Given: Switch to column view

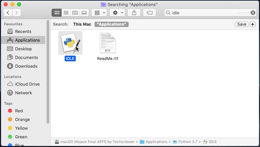Looking at the screenshot, I should coord(75,13).
